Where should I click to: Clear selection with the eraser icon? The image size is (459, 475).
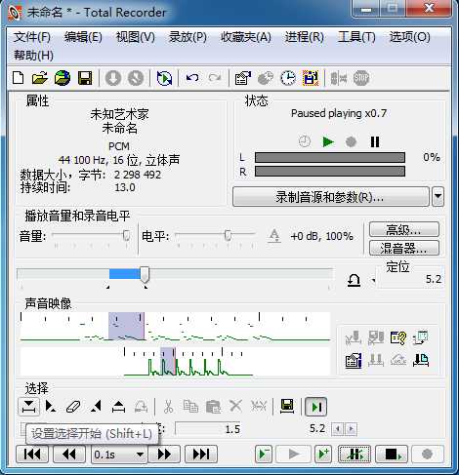pyautogui.click(x=73, y=407)
